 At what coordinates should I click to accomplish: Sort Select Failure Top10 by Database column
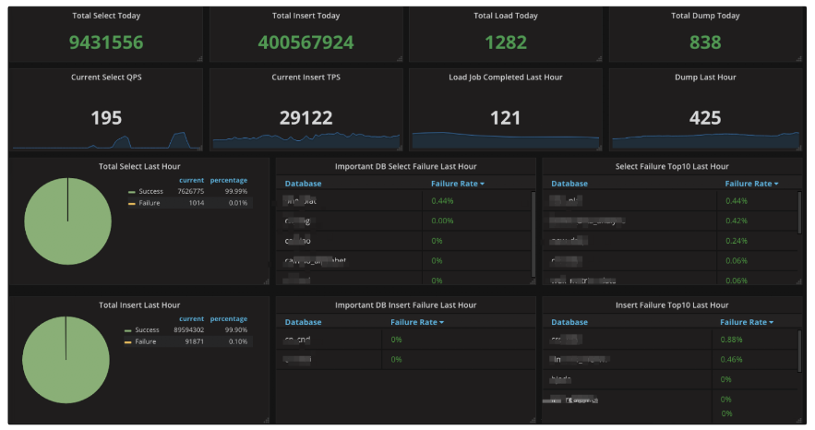click(569, 184)
